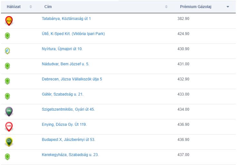
Task: Click the 382.90 price cell
Action: coord(183,19)
